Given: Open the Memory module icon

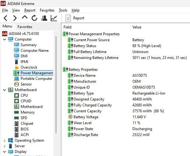Looking at the screenshot, I should (x=17, y=112).
